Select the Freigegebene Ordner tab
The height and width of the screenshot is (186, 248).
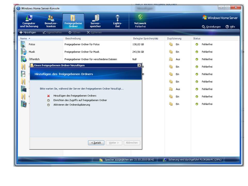tap(73, 21)
